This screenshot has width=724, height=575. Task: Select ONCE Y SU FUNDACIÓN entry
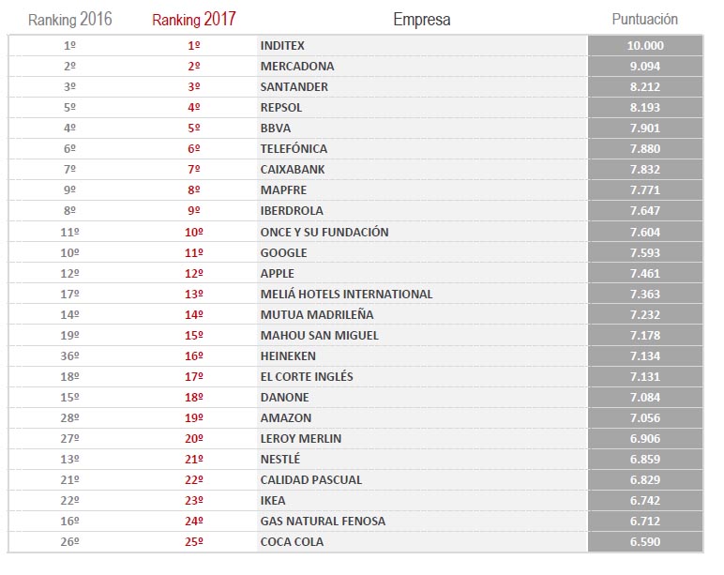pyautogui.click(x=324, y=232)
